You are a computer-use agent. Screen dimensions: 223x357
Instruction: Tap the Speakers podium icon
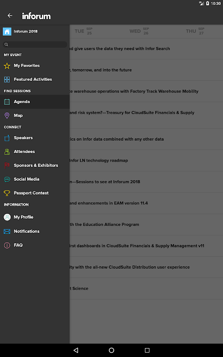tap(7, 138)
